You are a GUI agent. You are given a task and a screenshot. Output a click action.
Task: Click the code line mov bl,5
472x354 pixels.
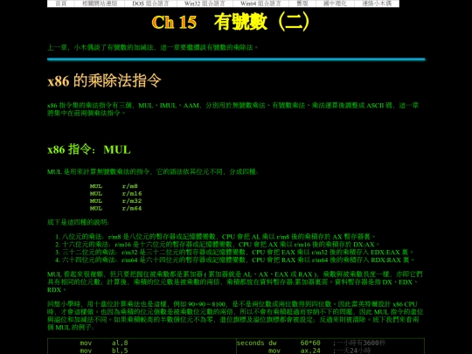(104, 351)
